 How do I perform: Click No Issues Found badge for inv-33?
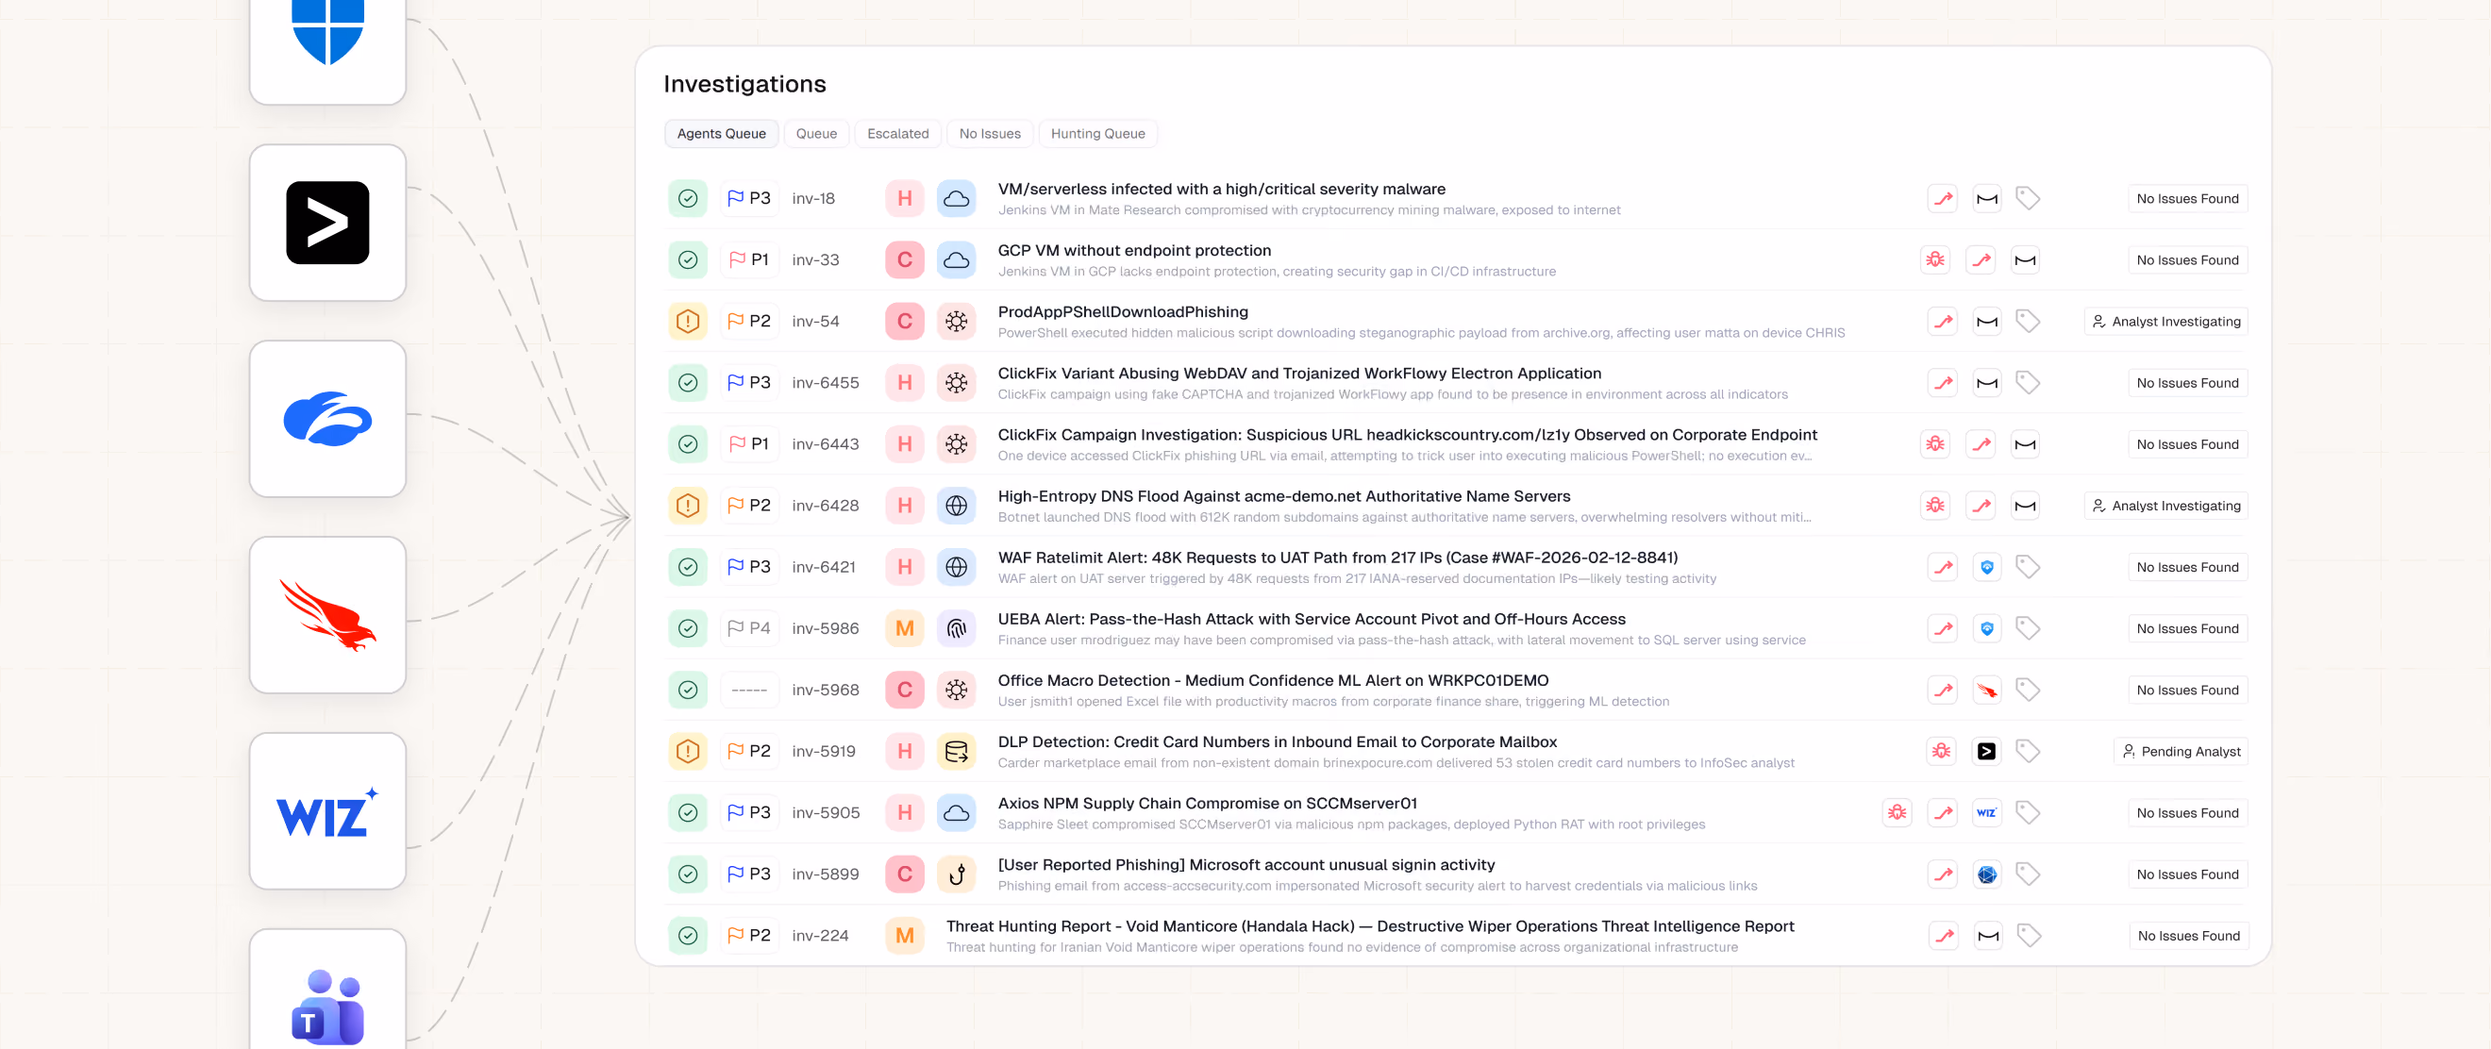(2186, 259)
